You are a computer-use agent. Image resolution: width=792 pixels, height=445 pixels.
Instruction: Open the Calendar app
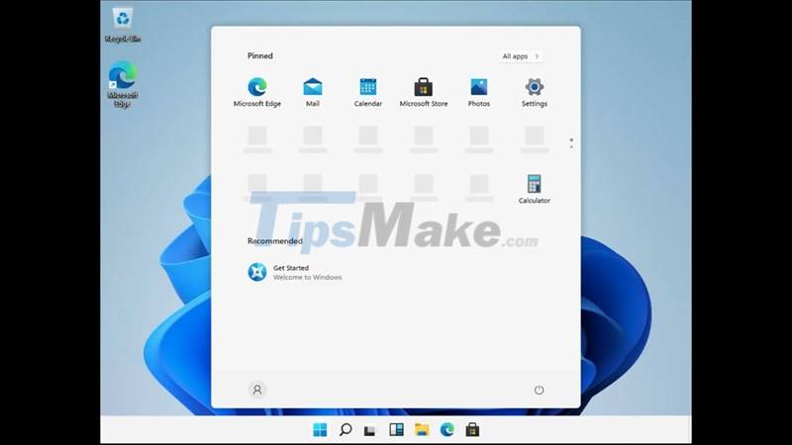[x=367, y=92]
